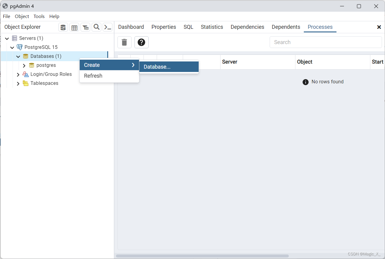Click the PostgreSQL elephant server icon

19,47
